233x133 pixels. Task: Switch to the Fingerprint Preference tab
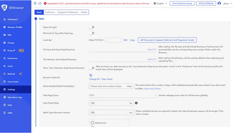[x=68, y=12]
